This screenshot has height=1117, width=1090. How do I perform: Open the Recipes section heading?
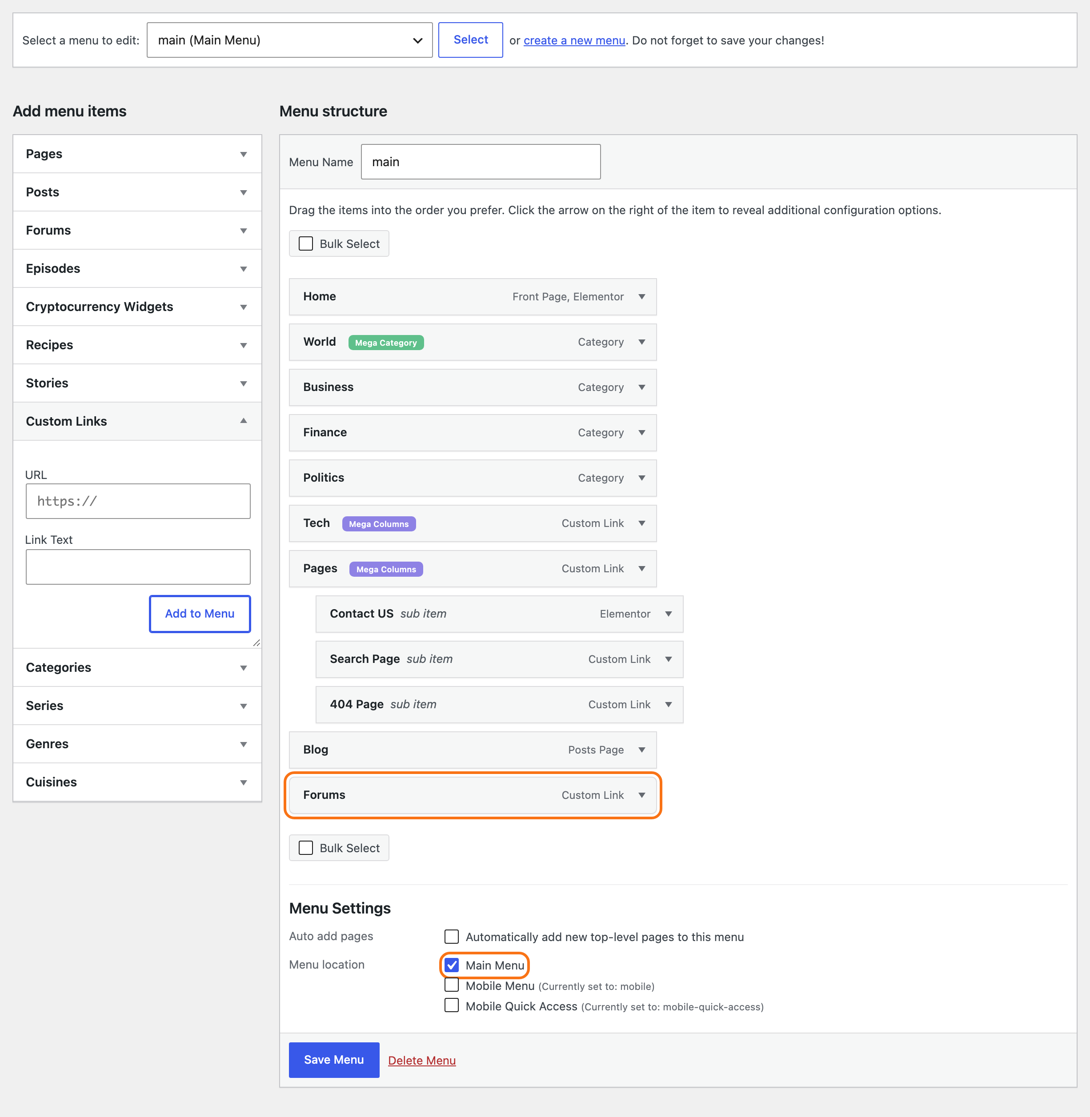[x=137, y=346]
